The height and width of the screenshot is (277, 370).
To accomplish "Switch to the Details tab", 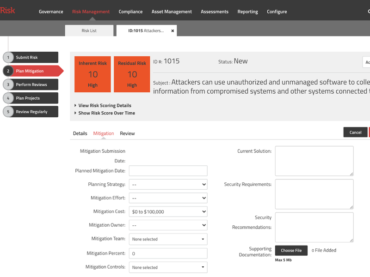I will pos(80,133).
